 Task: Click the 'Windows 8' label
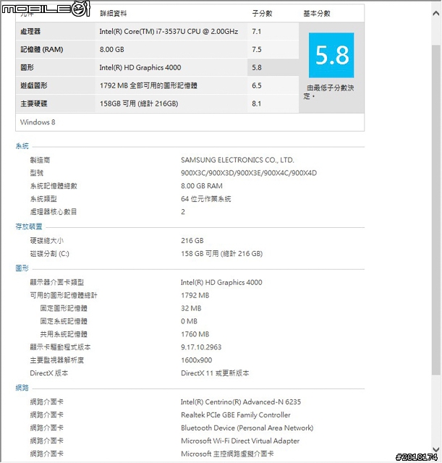coord(38,122)
